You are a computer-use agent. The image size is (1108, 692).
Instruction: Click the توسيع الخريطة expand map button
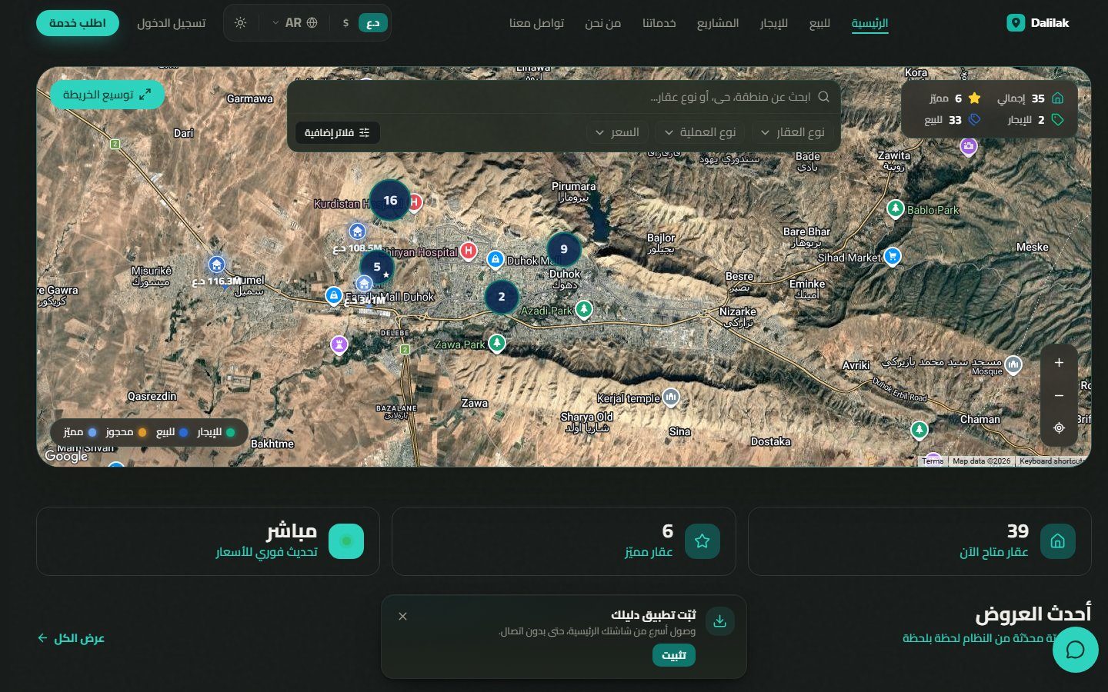pyautogui.click(x=107, y=95)
